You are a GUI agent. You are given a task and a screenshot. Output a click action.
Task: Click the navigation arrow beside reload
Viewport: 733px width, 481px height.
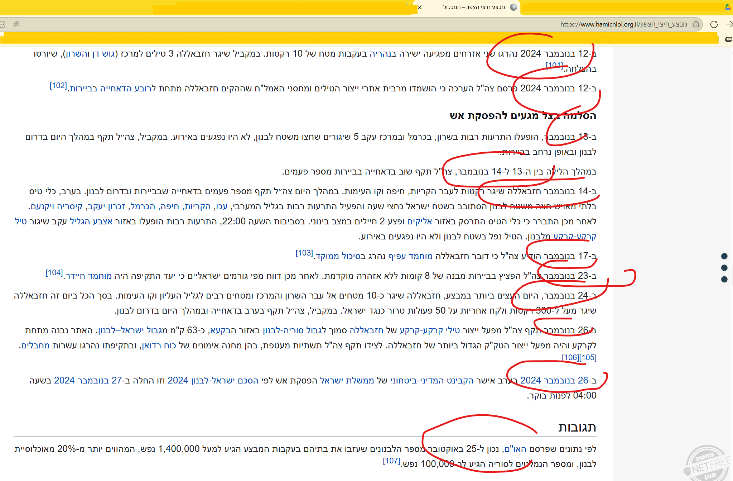pos(729,24)
